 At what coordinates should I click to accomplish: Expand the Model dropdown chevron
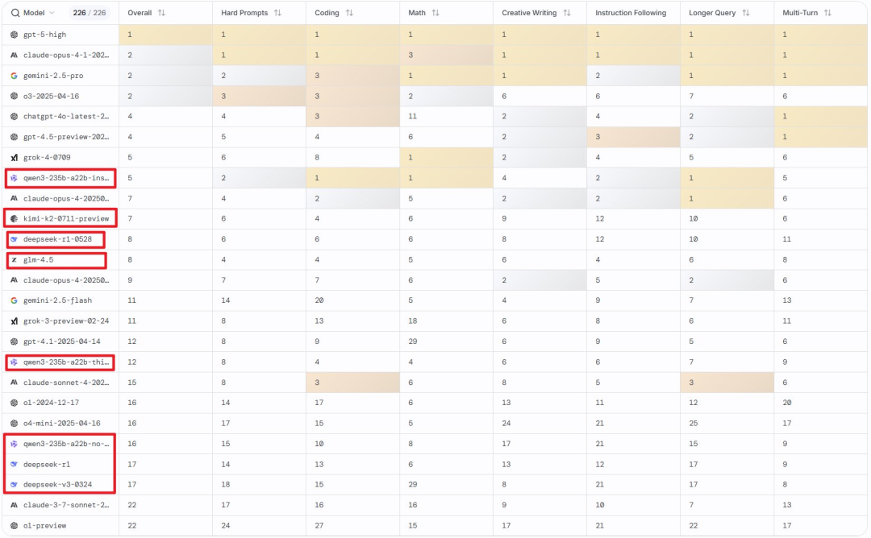point(52,13)
